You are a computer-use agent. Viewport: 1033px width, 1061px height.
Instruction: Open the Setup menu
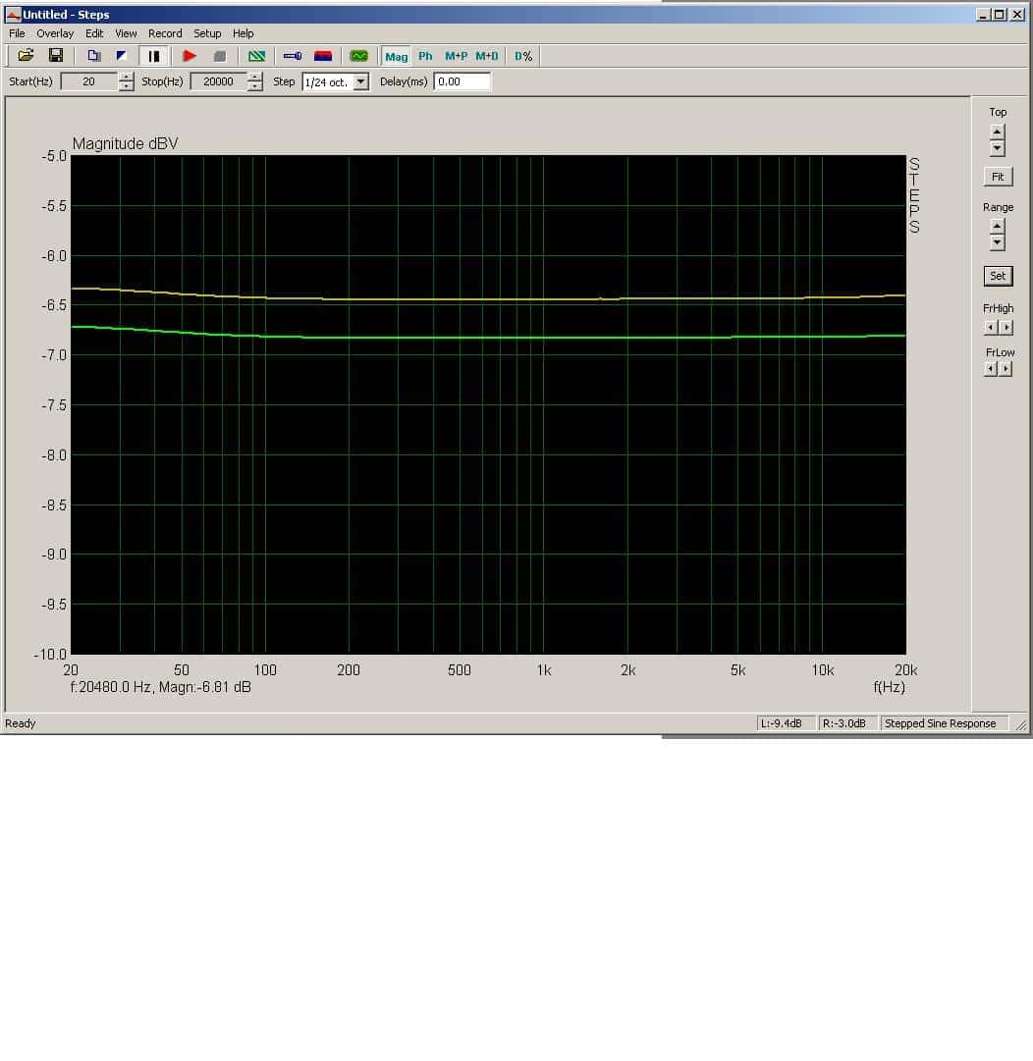coord(207,33)
